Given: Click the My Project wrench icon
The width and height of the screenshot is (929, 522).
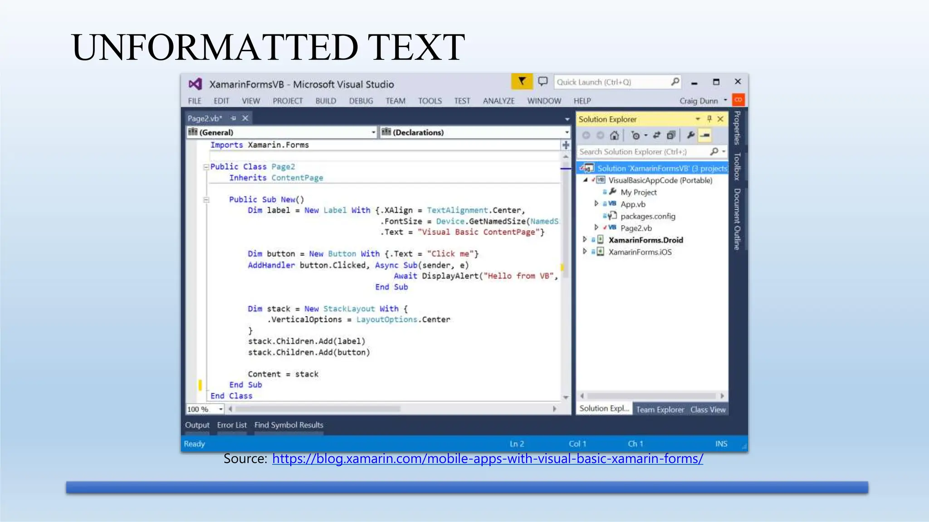Looking at the screenshot, I should [612, 192].
